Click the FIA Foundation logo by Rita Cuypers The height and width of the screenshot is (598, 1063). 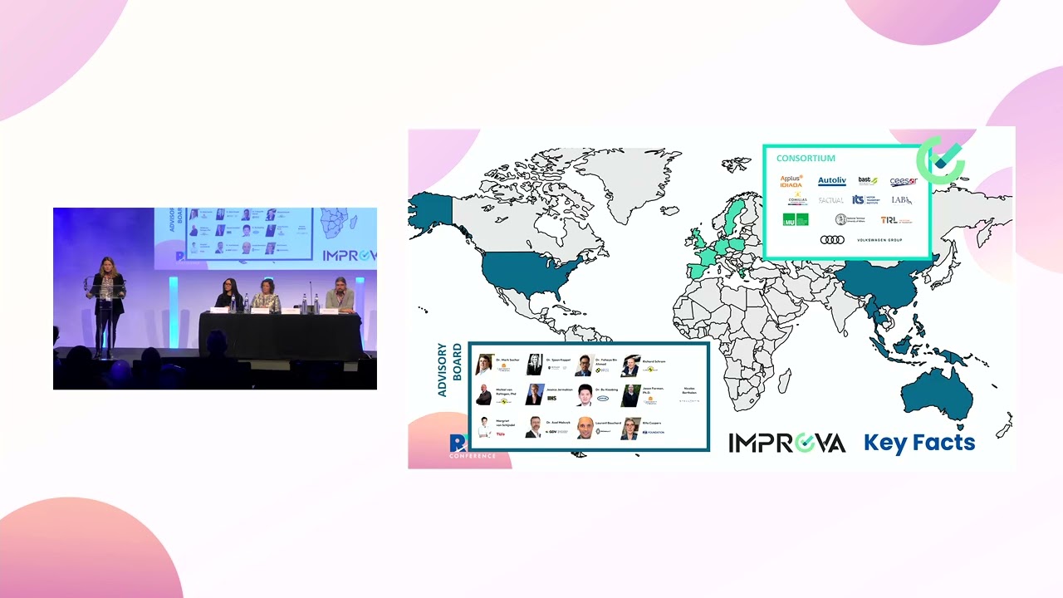point(653,433)
